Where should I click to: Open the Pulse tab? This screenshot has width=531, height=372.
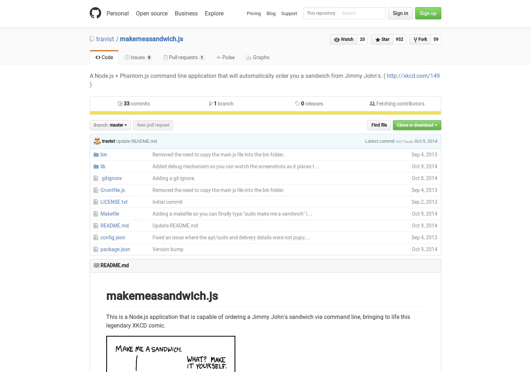tap(225, 57)
